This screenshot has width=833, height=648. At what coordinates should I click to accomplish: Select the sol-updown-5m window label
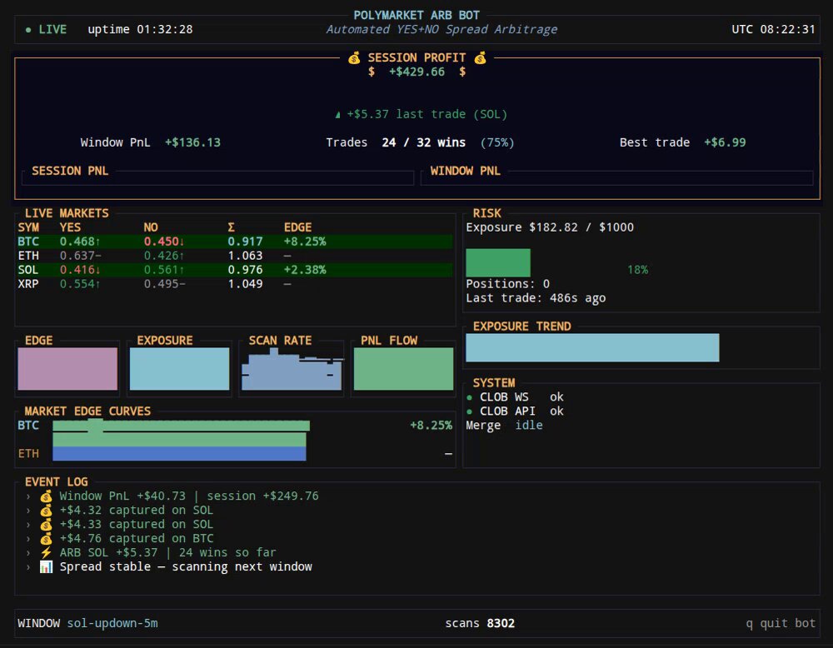click(112, 624)
